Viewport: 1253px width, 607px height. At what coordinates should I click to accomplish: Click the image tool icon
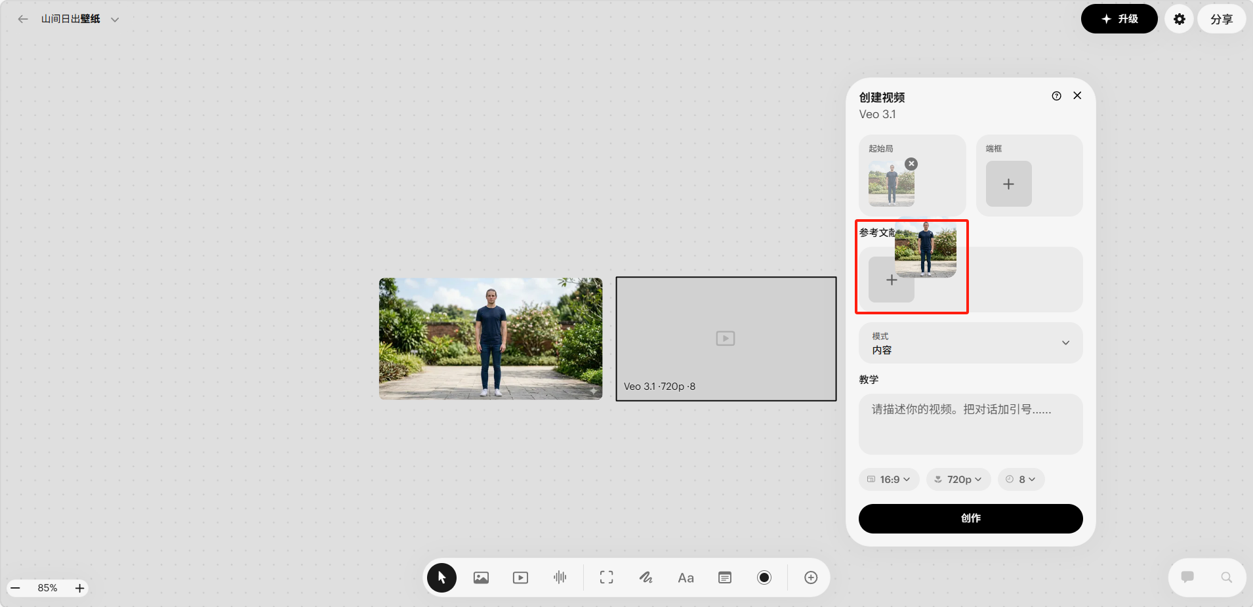coord(481,577)
